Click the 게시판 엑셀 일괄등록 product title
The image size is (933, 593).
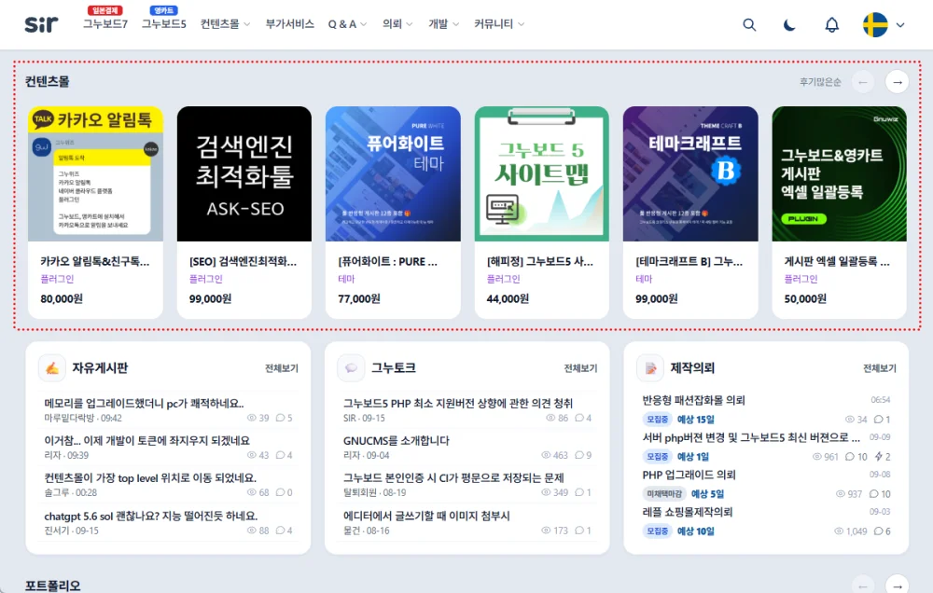coord(837,261)
